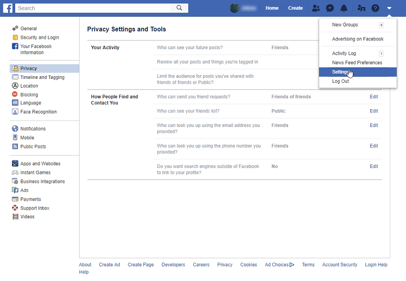
Task: Click the Support Inbox lifebuoy icon
Action: (15, 208)
